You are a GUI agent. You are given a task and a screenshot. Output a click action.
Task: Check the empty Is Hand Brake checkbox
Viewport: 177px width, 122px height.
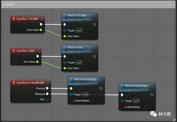(143, 107)
